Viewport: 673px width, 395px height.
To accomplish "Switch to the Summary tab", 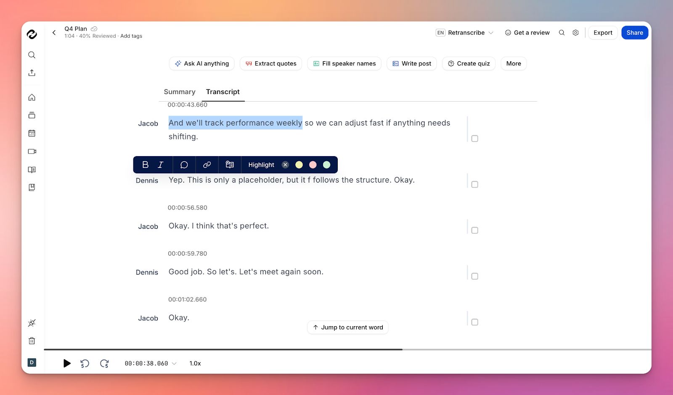I will click(x=179, y=92).
